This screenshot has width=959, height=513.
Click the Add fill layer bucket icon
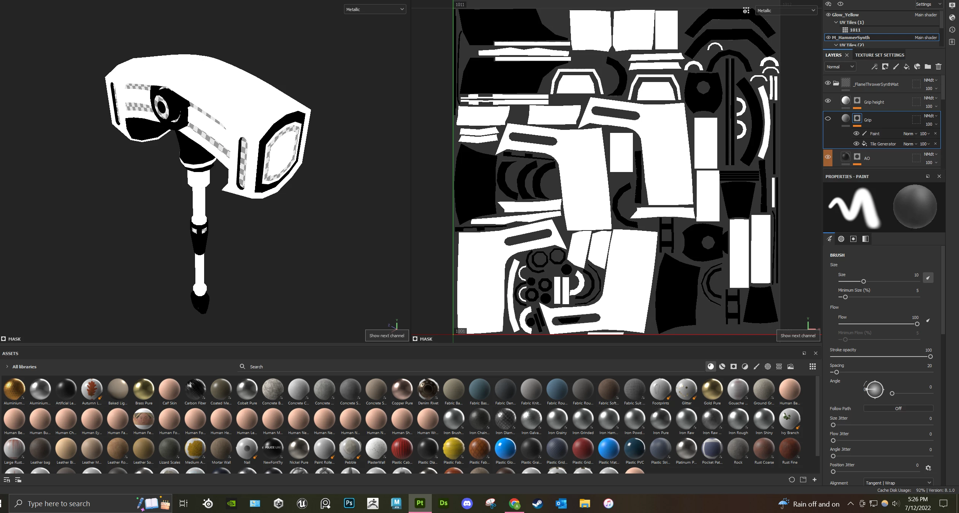click(x=907, y=67)
